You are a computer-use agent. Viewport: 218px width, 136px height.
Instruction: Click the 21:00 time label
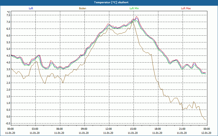(x=183, y=129)
